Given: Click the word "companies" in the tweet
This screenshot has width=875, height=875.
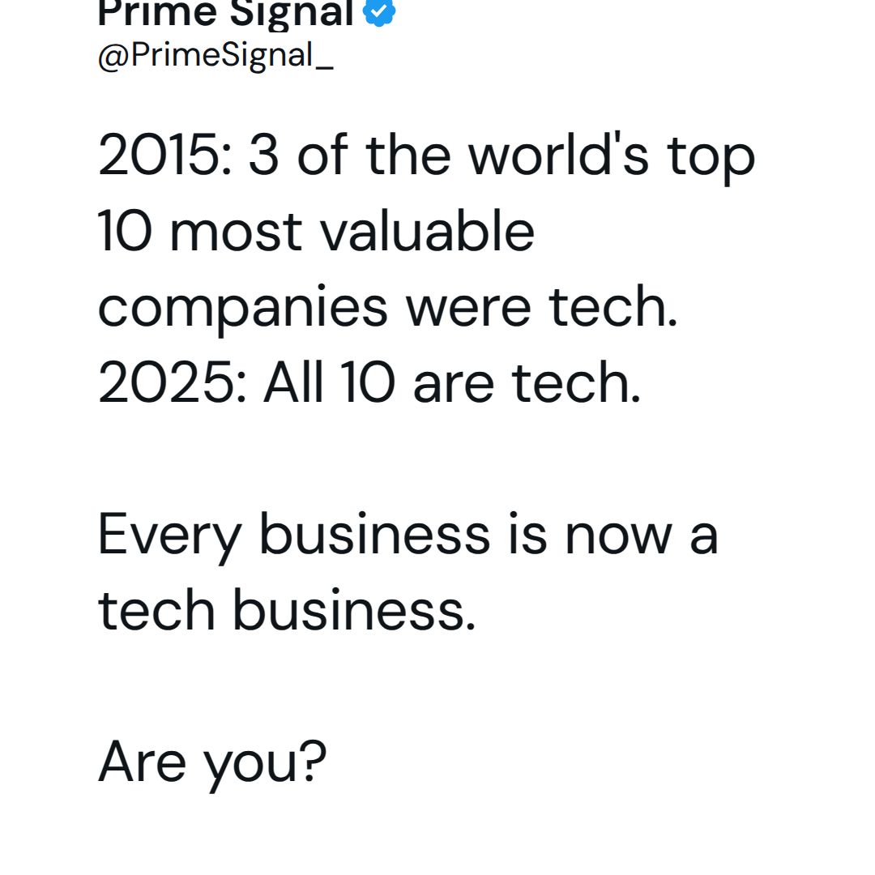Looking at the screenshot, I should (242, 308).
